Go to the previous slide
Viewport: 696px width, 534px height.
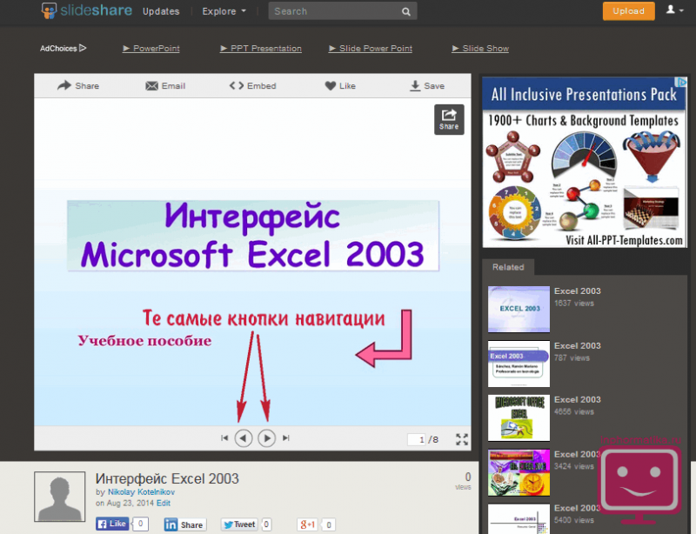coord(244,438)
